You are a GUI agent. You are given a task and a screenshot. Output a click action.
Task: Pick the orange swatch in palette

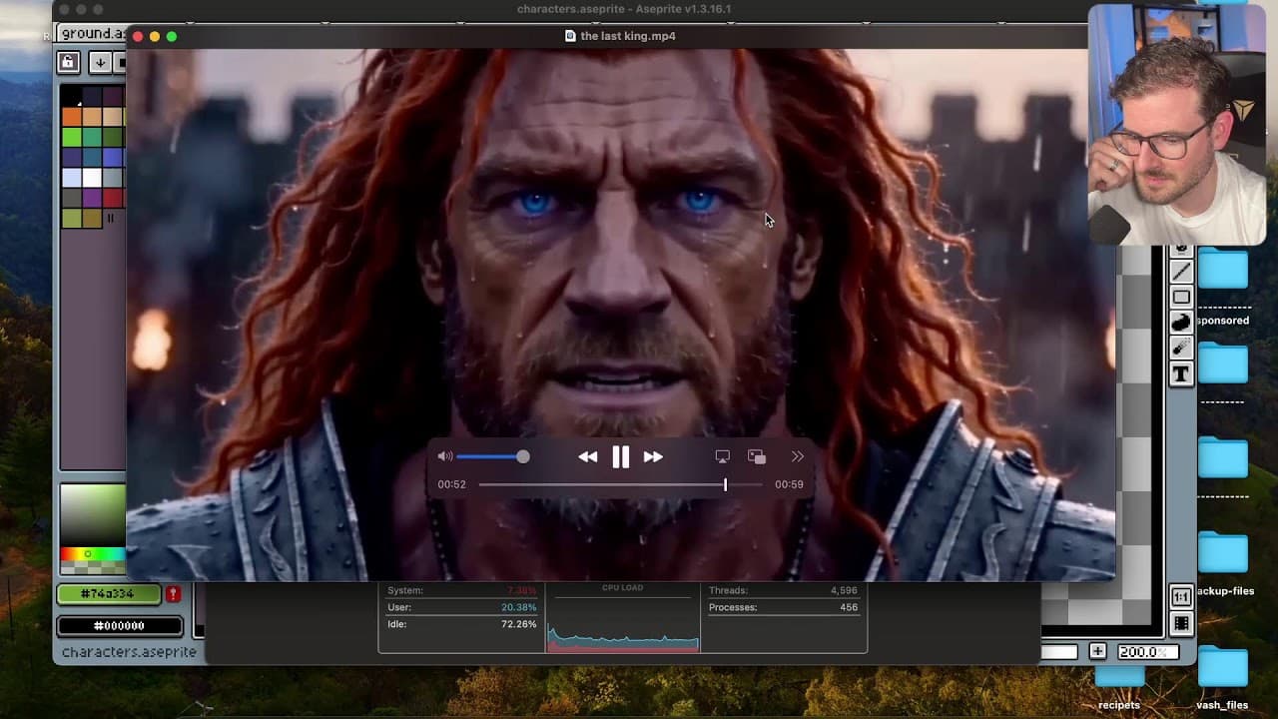pos(71,117)
